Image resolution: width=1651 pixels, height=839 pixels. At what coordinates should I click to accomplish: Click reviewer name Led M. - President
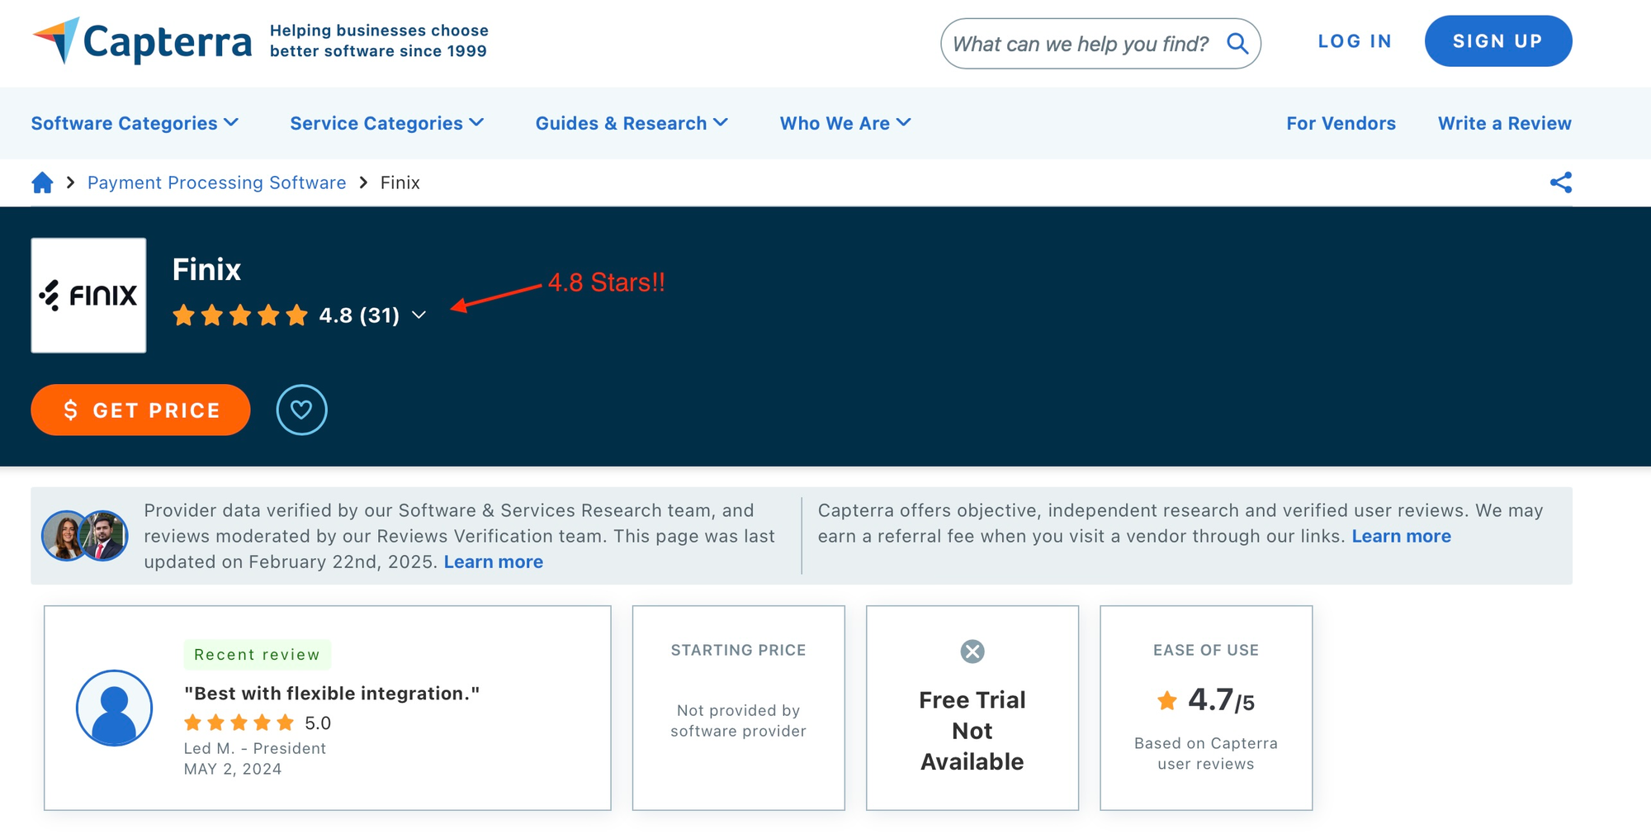click(x=255, y=748)
